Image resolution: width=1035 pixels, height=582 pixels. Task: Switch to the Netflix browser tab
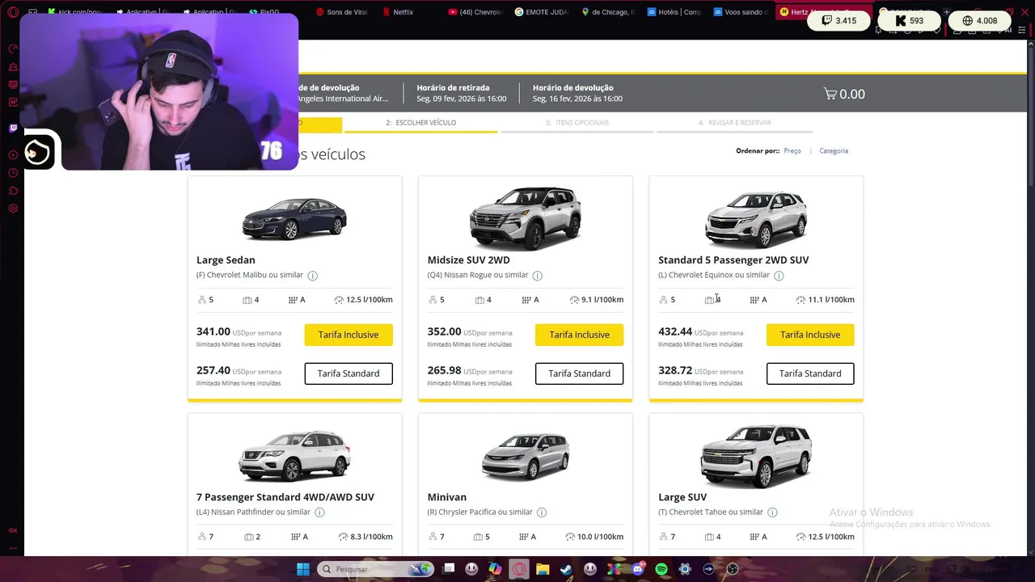400,12
